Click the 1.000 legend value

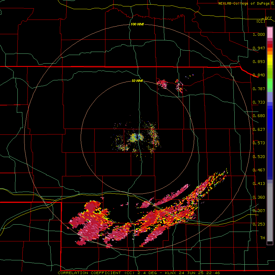coord(259,34)
